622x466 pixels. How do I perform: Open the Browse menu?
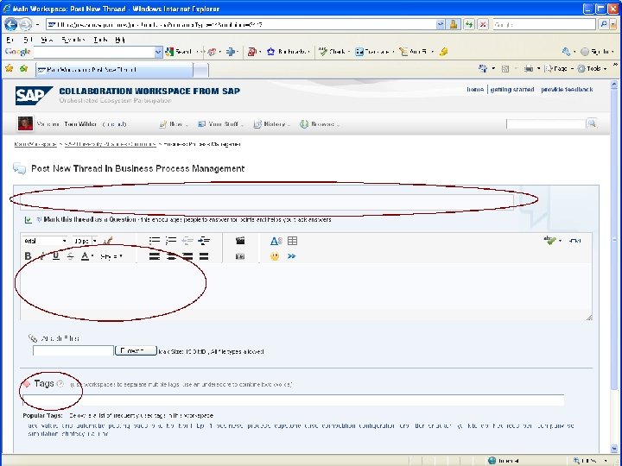pos(320,124)
